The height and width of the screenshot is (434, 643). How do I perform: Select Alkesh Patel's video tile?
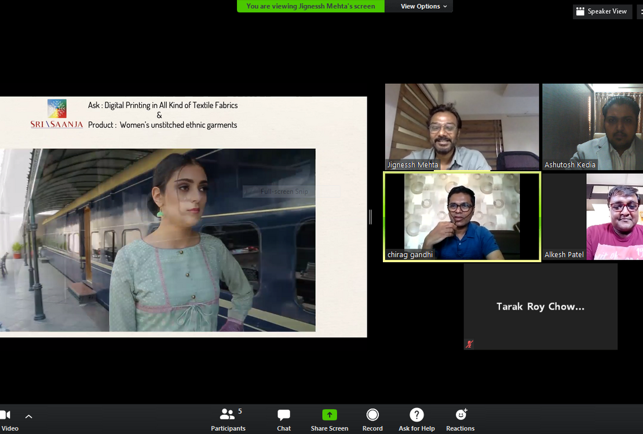pos(593,216)
